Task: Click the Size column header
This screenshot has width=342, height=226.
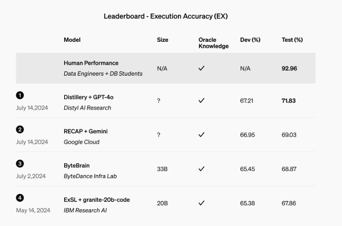Action: pyautogui.click(x=162, y=40)
